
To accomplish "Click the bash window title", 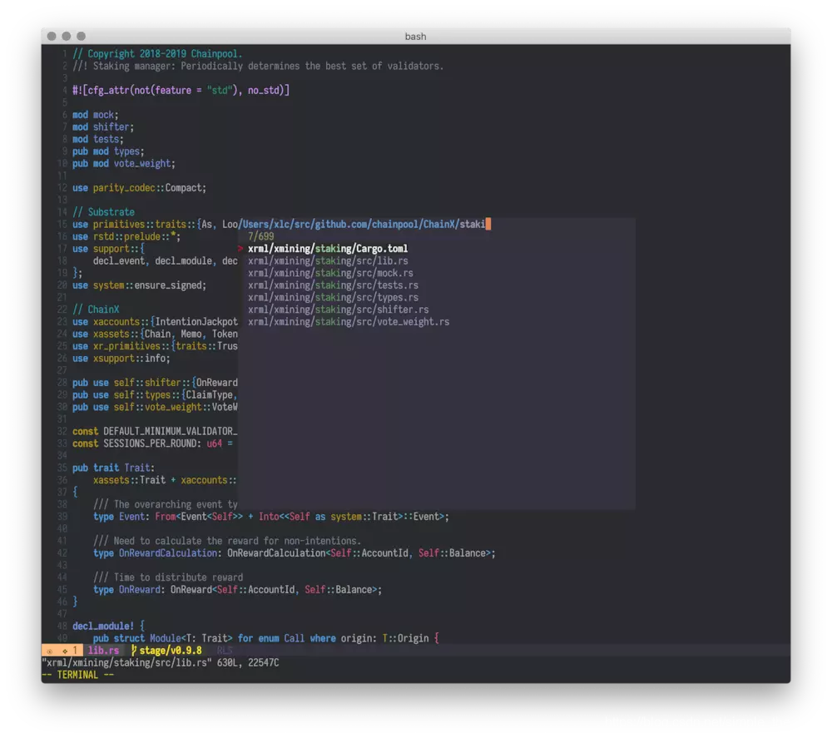I will pos(415,37).
